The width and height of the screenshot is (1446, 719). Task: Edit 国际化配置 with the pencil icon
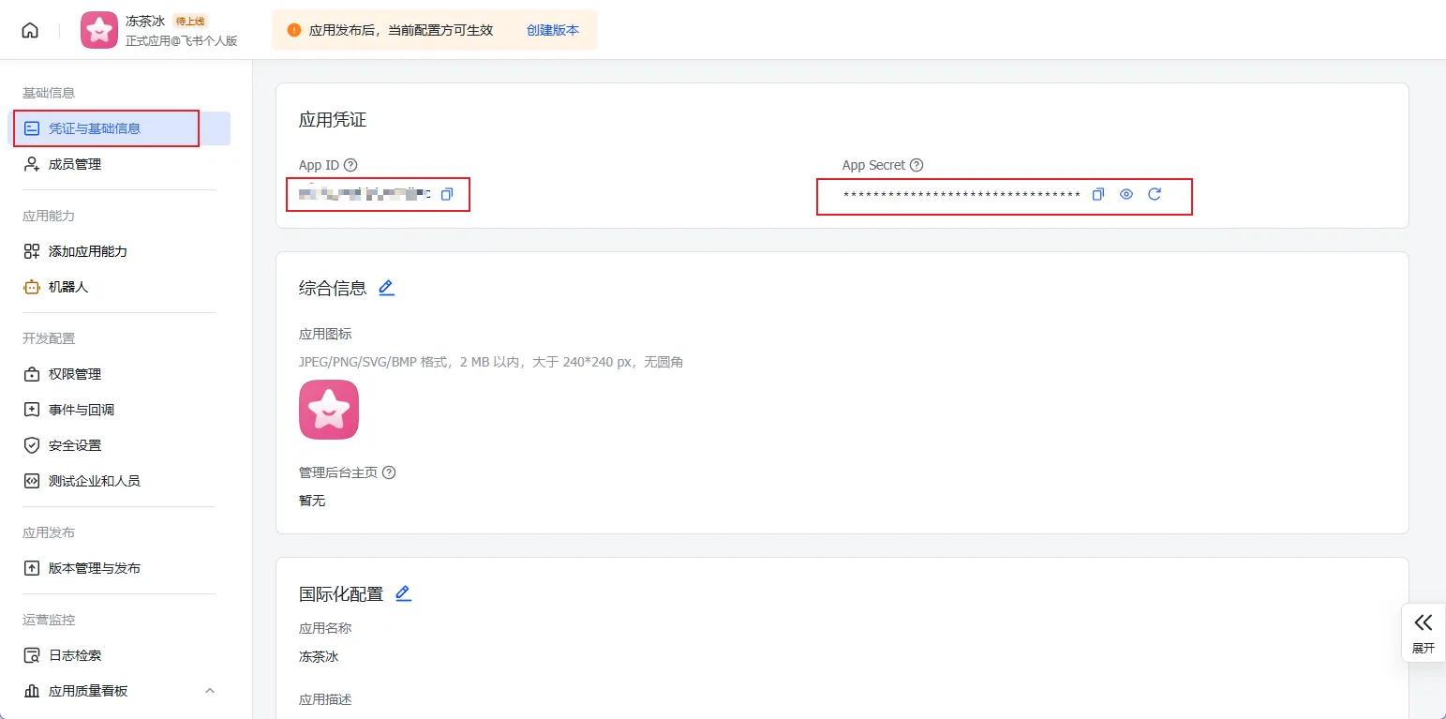coord(403,593)
